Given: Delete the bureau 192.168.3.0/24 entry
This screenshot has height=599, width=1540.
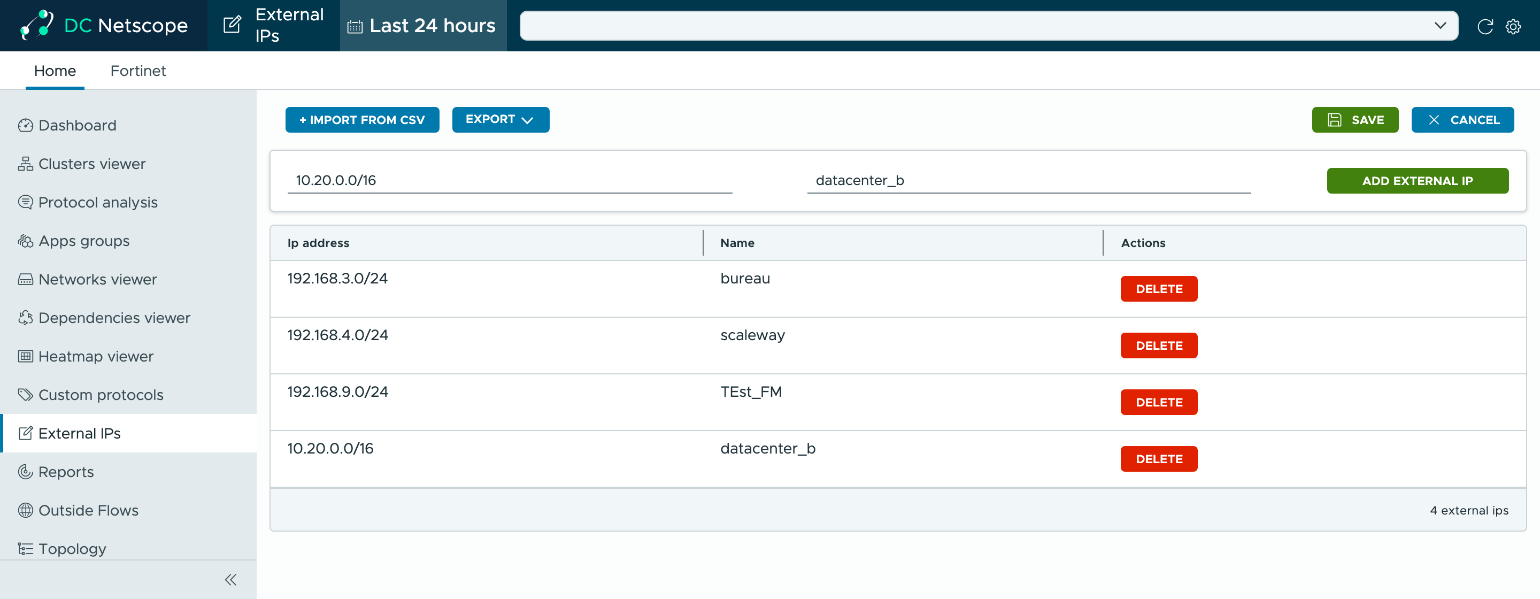Looking at the screenshot, I should (x=1159, y=289).
